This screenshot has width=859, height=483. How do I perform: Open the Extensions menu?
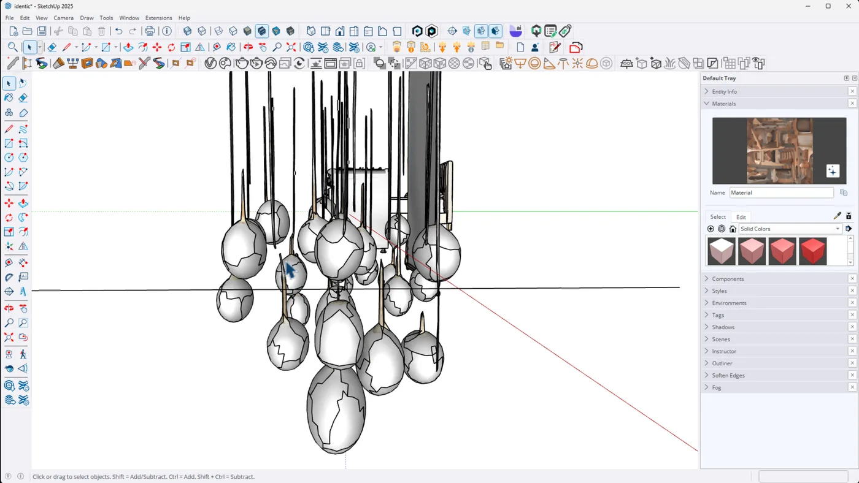pyautogui.click(x=158, y=18)
